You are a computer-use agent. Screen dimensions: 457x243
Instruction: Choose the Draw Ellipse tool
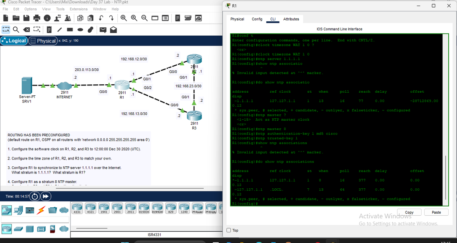[x=80, y=29]
